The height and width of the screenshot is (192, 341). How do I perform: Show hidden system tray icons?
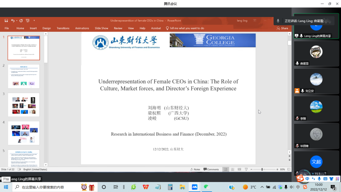[x=262, y=187]
